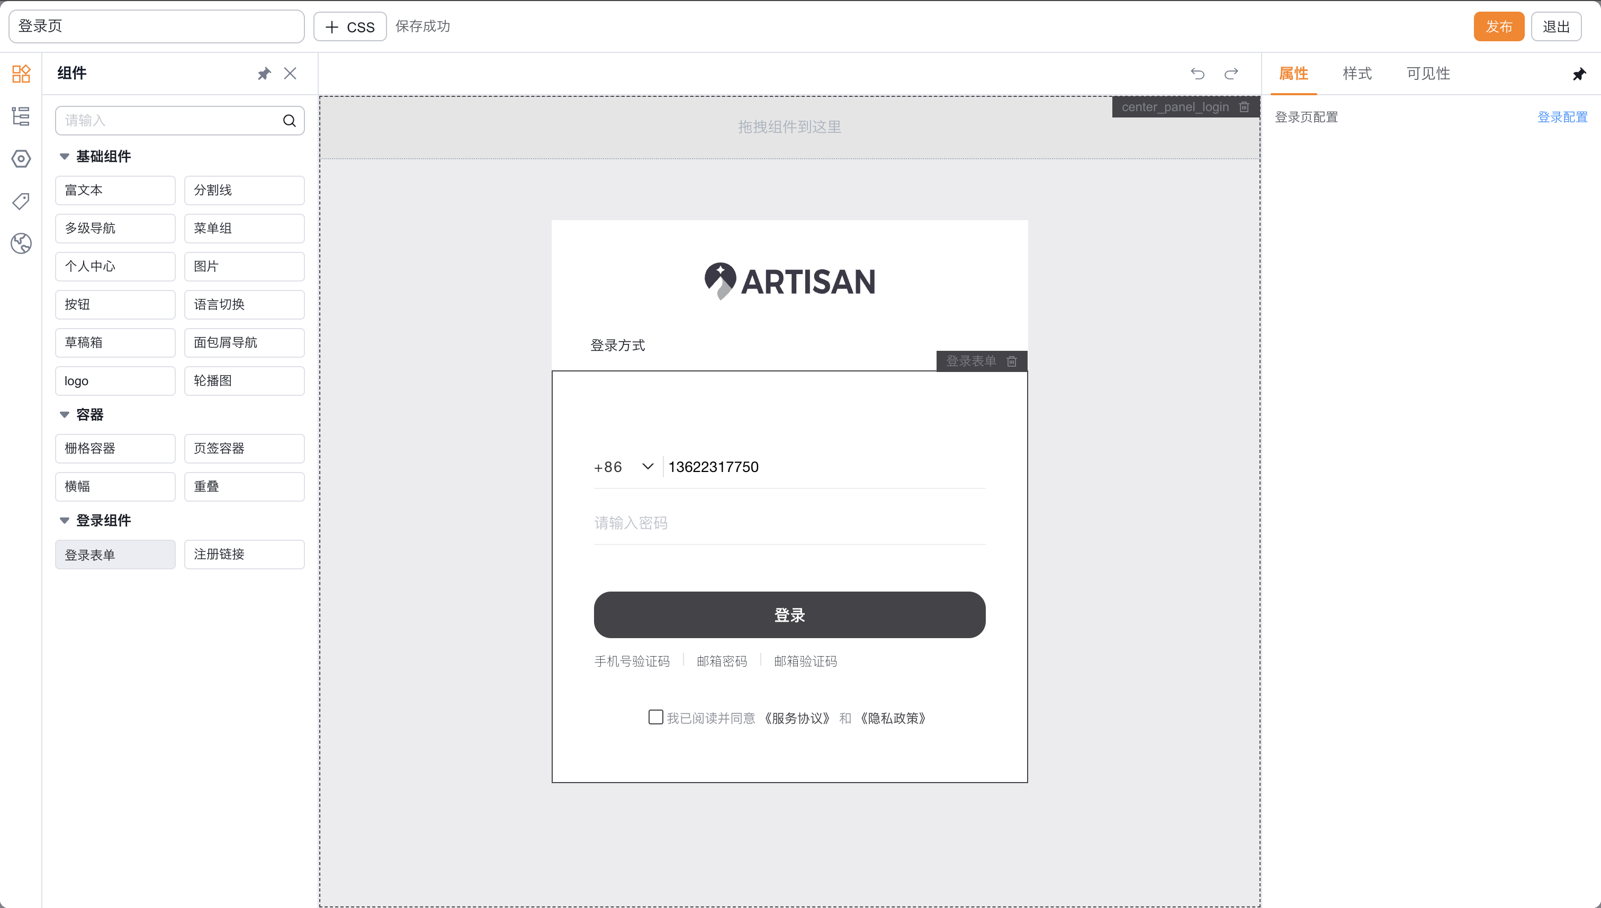Collapse the 容器 section
The width and height of the screenshot is (1601, 908).
(64, 415)
